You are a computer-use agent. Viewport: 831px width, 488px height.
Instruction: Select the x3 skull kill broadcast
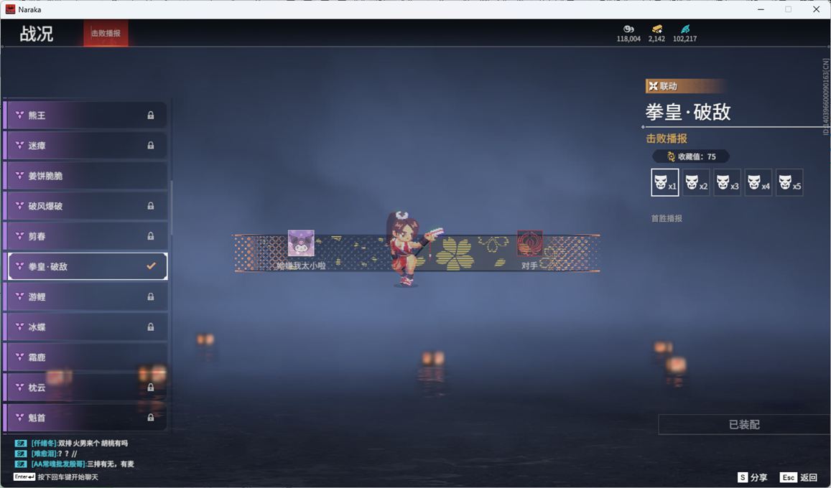pos(727,182)
